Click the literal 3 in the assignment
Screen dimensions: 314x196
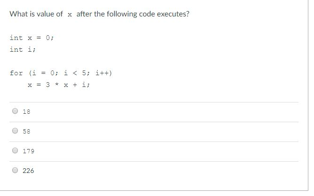tap(47, 85)
